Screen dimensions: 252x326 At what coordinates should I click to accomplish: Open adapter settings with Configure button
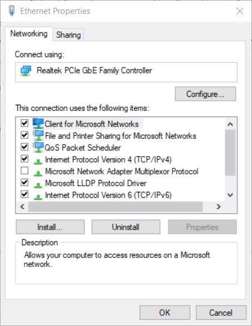coord(205,94)
